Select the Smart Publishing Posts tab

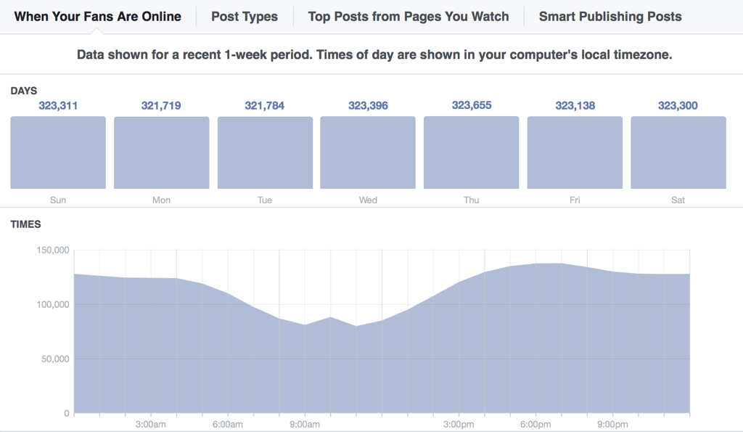click(610, 17)
